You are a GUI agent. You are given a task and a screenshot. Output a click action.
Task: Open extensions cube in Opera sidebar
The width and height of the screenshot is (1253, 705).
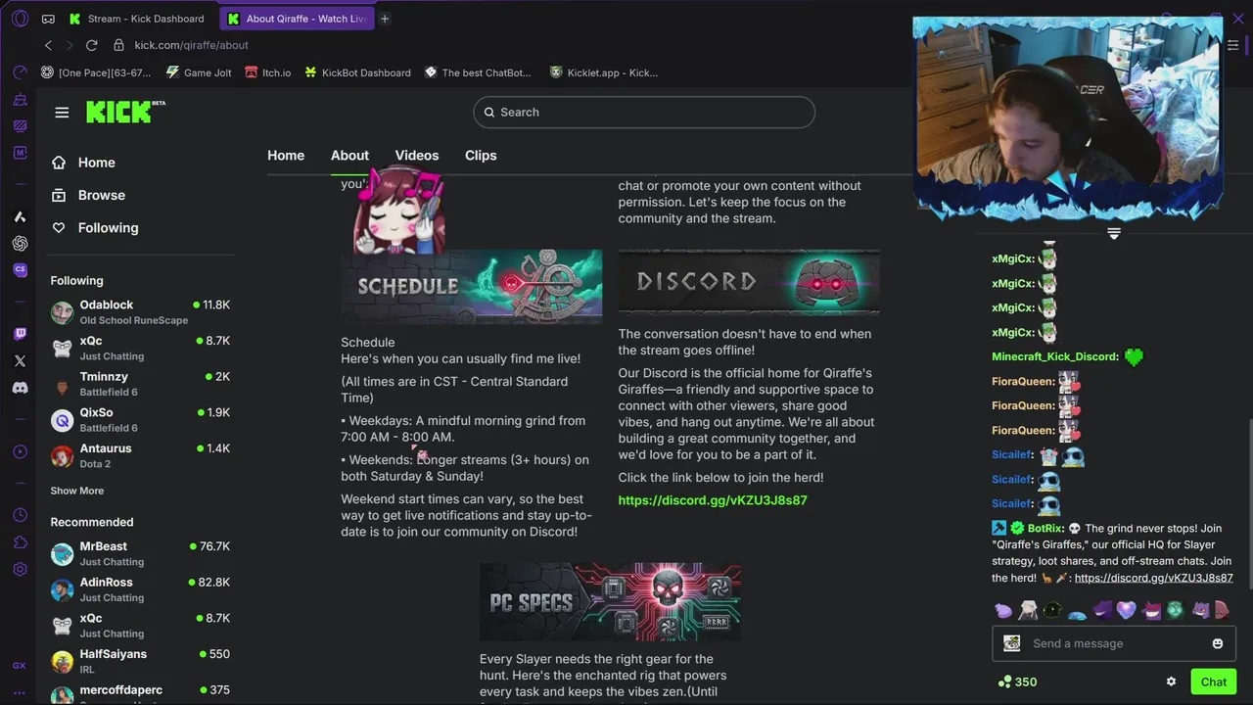tap(20, 542)
